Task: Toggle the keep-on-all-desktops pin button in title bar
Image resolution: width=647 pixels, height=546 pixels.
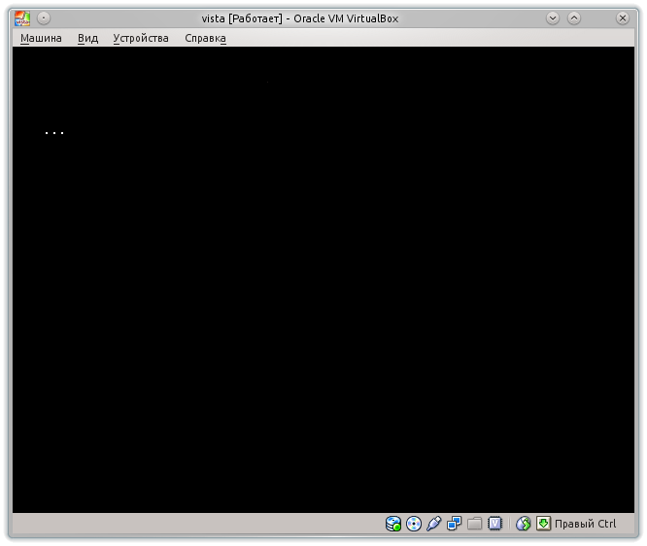Action: [x=45, y=17]
